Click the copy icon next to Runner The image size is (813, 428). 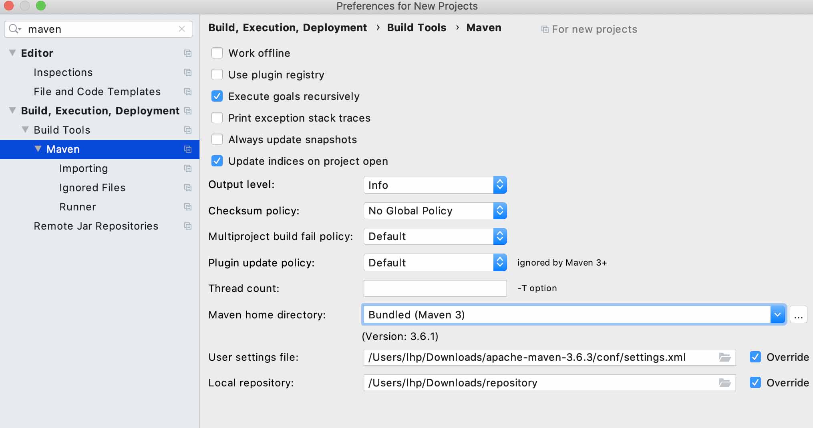coord(187,207)
